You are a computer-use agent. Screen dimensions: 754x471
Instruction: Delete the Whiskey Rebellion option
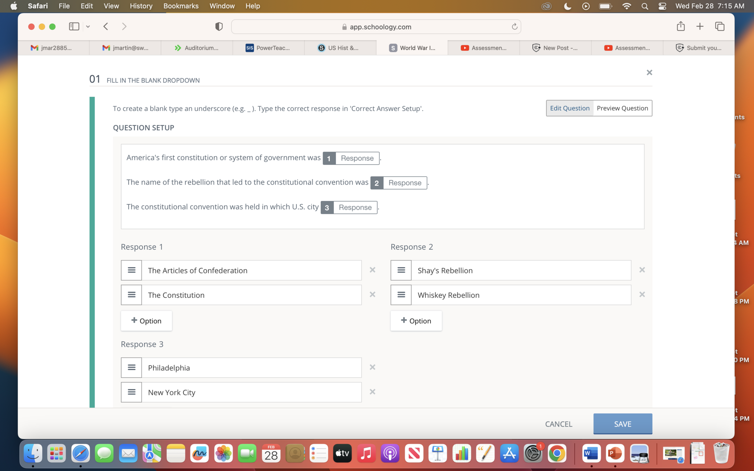click(642, 295)
